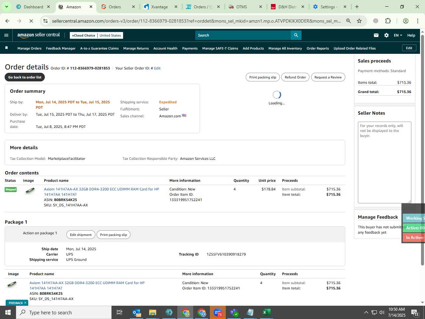Click the Amazon Seller Central logo

click(39, 35)
